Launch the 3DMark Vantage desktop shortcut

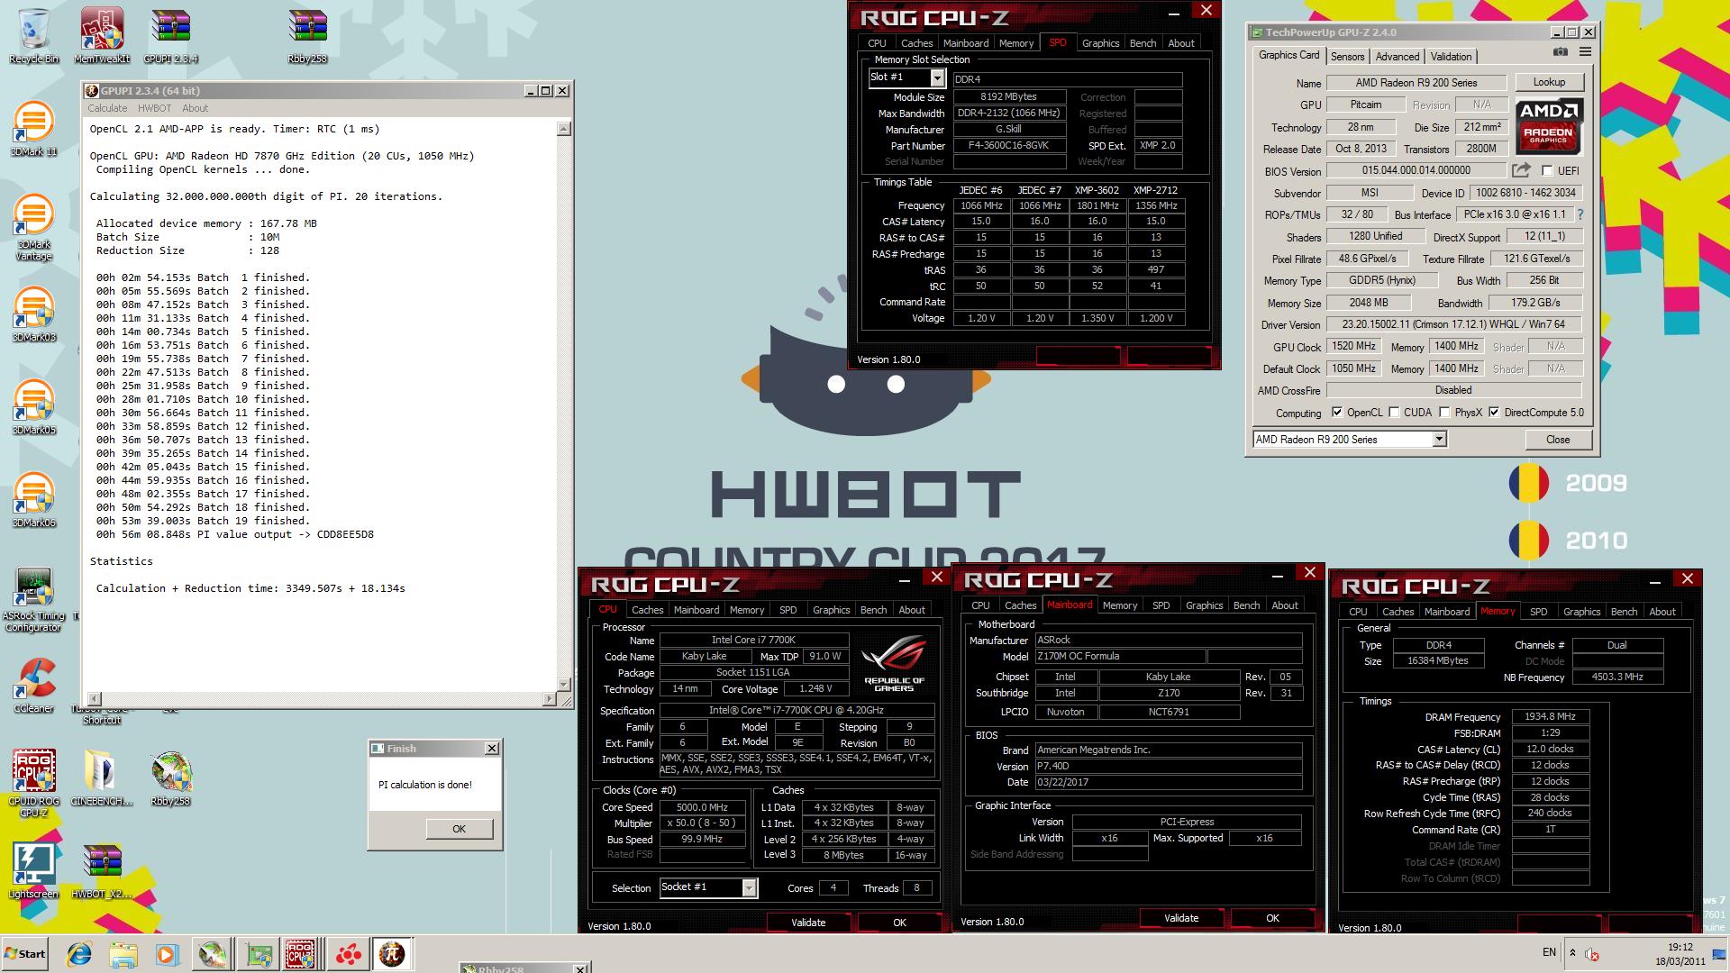pyautogui.click(x=33, y=228)
